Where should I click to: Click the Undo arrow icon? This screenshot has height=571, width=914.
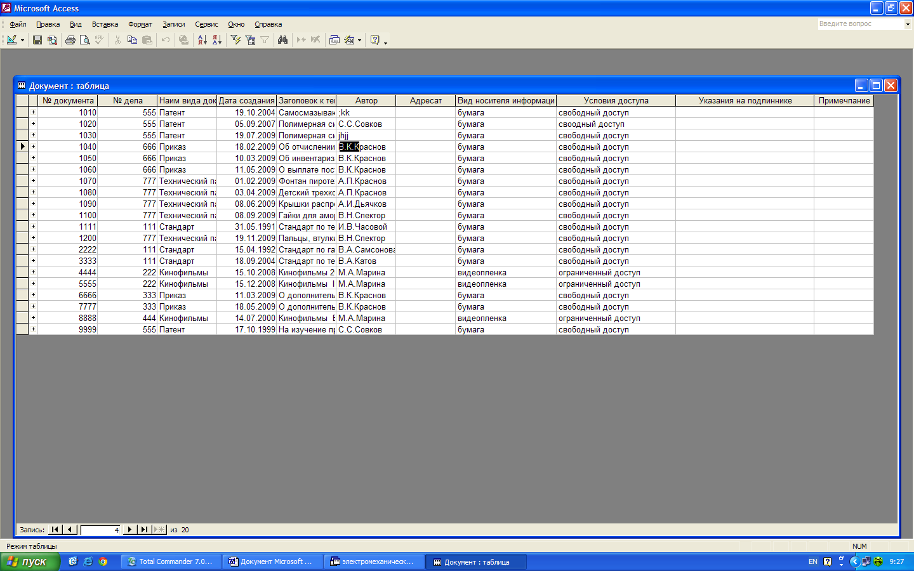pyautogui.click(x=166, y=40)
